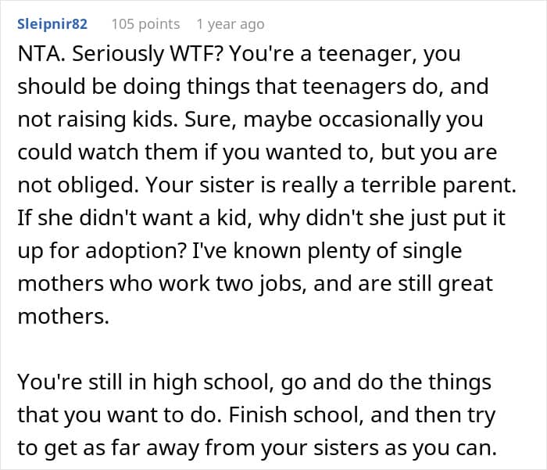Image resolution: width=547 pixels, height=470 pixels.
Task: Click the '1 year ago' timestamp
Action: 231,24
